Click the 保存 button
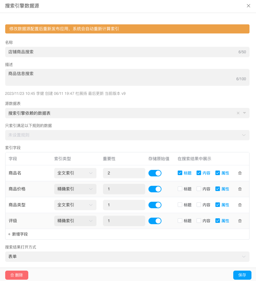256x281 pixels. click(242, 275)
